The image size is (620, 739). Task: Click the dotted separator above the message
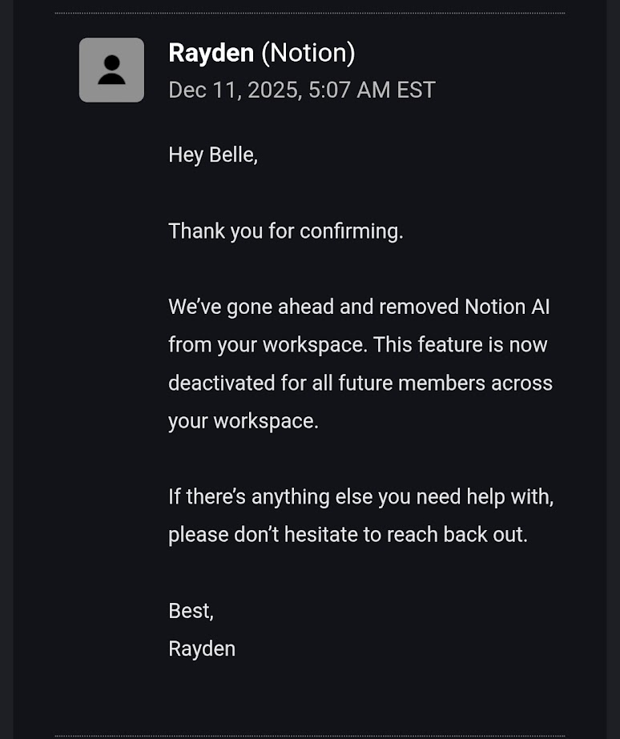[309, 13]
